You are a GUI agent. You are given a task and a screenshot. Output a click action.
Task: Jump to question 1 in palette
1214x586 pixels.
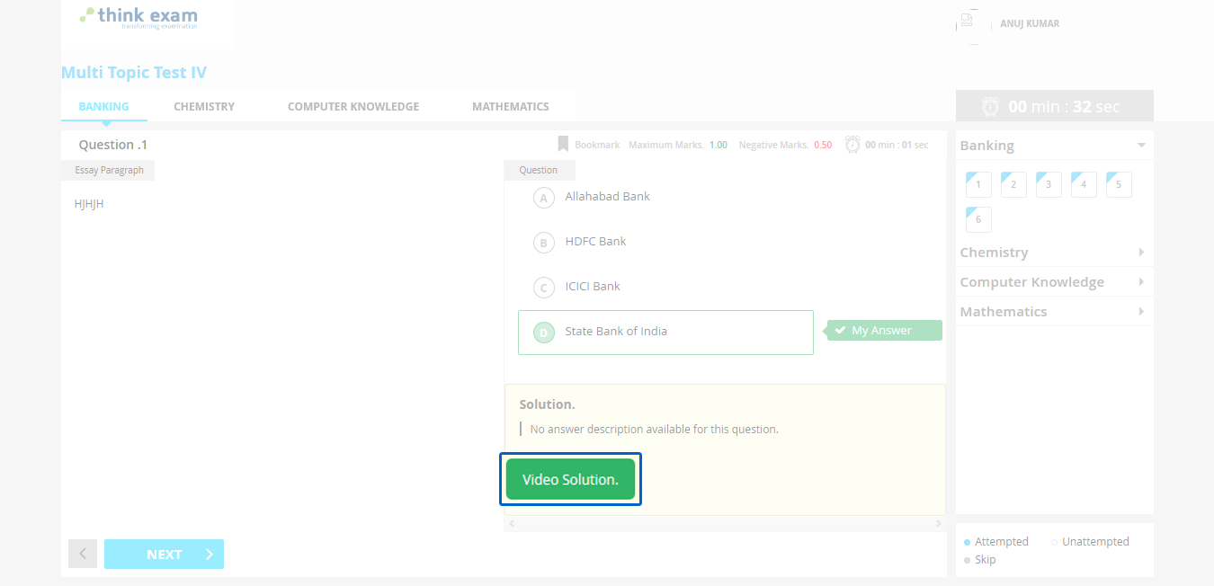pyautogui.click(x=978, y=184)
